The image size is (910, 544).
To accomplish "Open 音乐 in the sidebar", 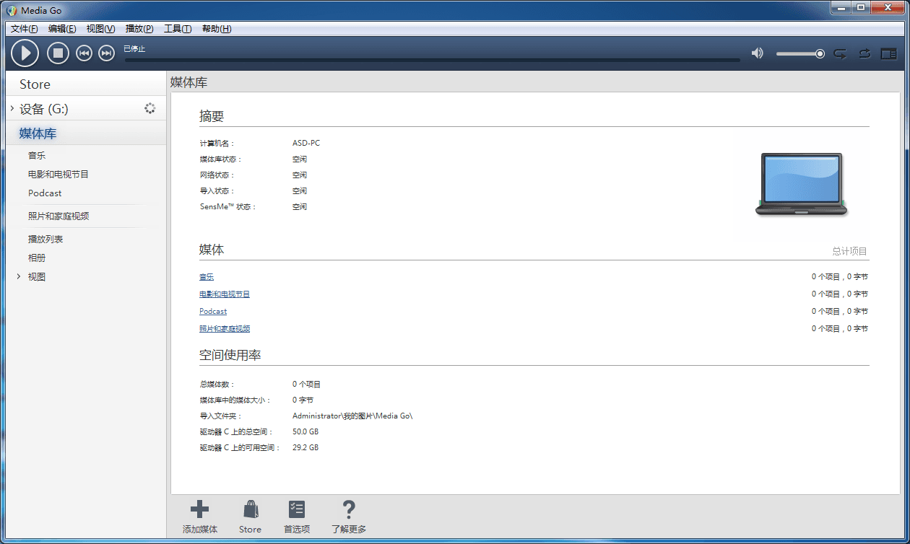I will coord(37,155).
